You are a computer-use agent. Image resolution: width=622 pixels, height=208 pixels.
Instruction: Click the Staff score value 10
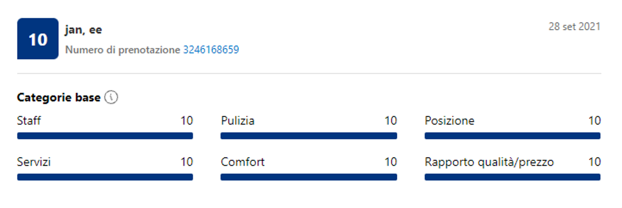coord(187,121)
